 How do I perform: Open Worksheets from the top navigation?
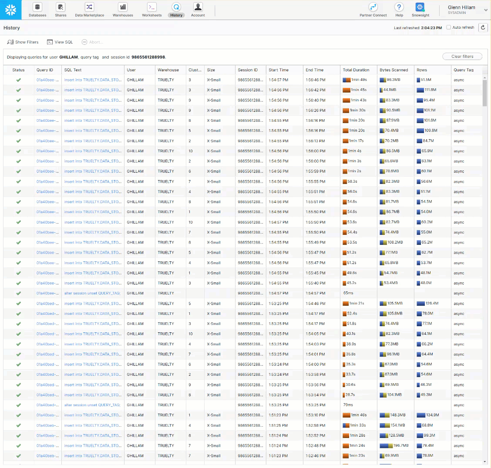pos(151,9)
